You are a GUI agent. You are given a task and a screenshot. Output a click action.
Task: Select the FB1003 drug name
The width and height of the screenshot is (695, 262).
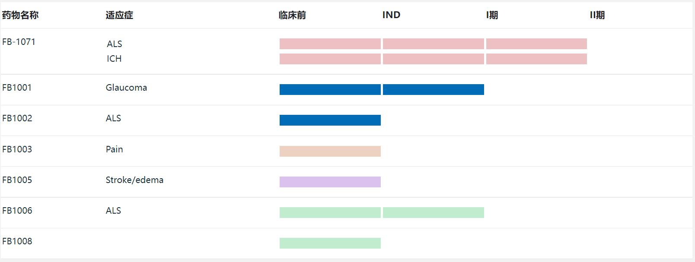[17, 149]
